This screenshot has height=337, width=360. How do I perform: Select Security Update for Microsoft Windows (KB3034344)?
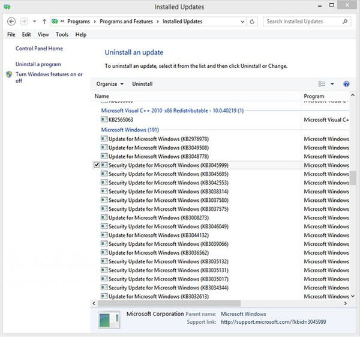168,288
